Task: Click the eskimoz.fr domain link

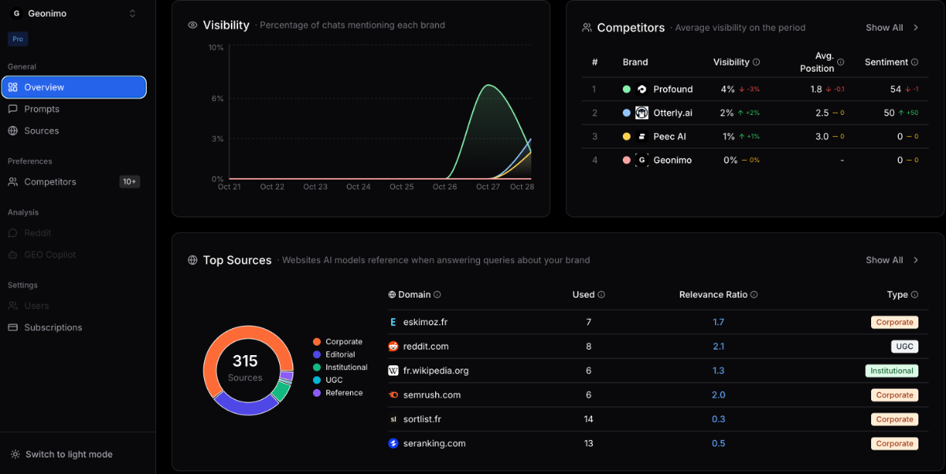Action: click(425, 322)
